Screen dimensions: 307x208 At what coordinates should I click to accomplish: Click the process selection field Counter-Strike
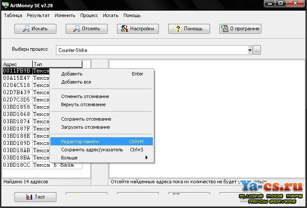tap(153, 50)
